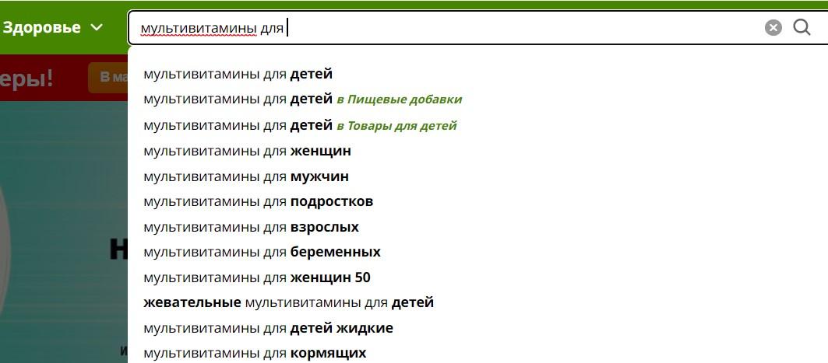The height and width of the screenshot is (363, 828).
Task: Select the suggestion мультивитамины для мужчин
Action: coord(246,176)
